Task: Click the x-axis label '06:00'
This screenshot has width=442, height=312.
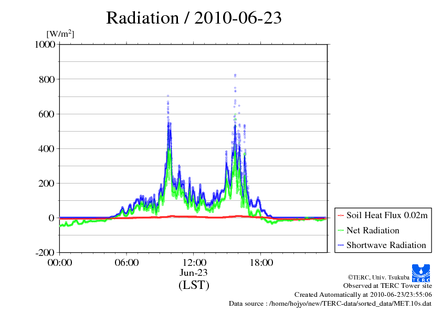Action: [127, 263]
